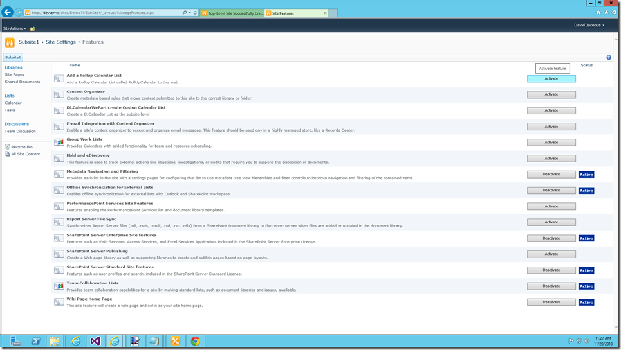Open the Lists heading link
Image resolution: width=621 pixels, height=350 pixels.
point(10,96)
